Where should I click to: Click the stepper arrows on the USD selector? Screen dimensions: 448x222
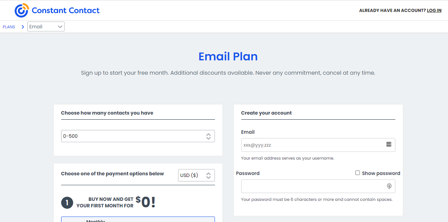click(208, 175)
